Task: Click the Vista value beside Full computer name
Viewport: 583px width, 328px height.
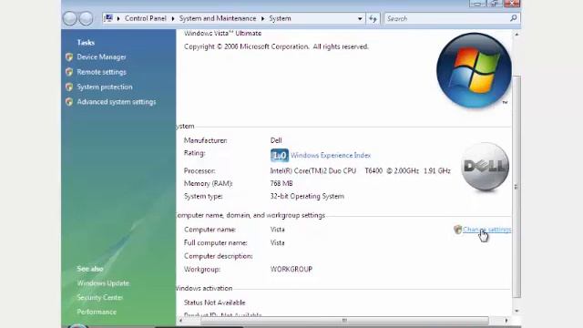Action: pyautogui.click(x=277, y=243)
